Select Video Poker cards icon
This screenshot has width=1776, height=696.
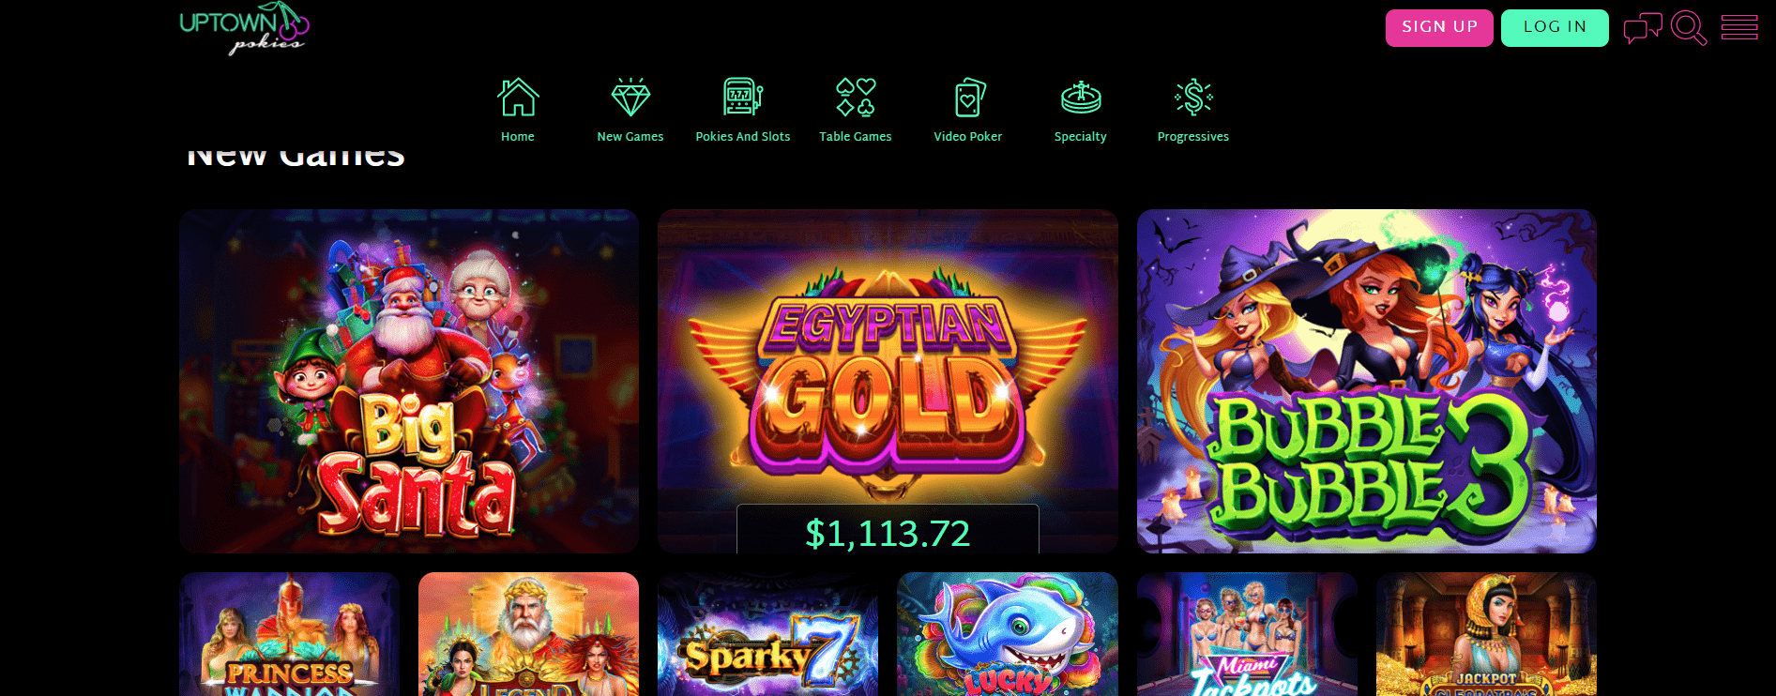[x=968, y=97]
